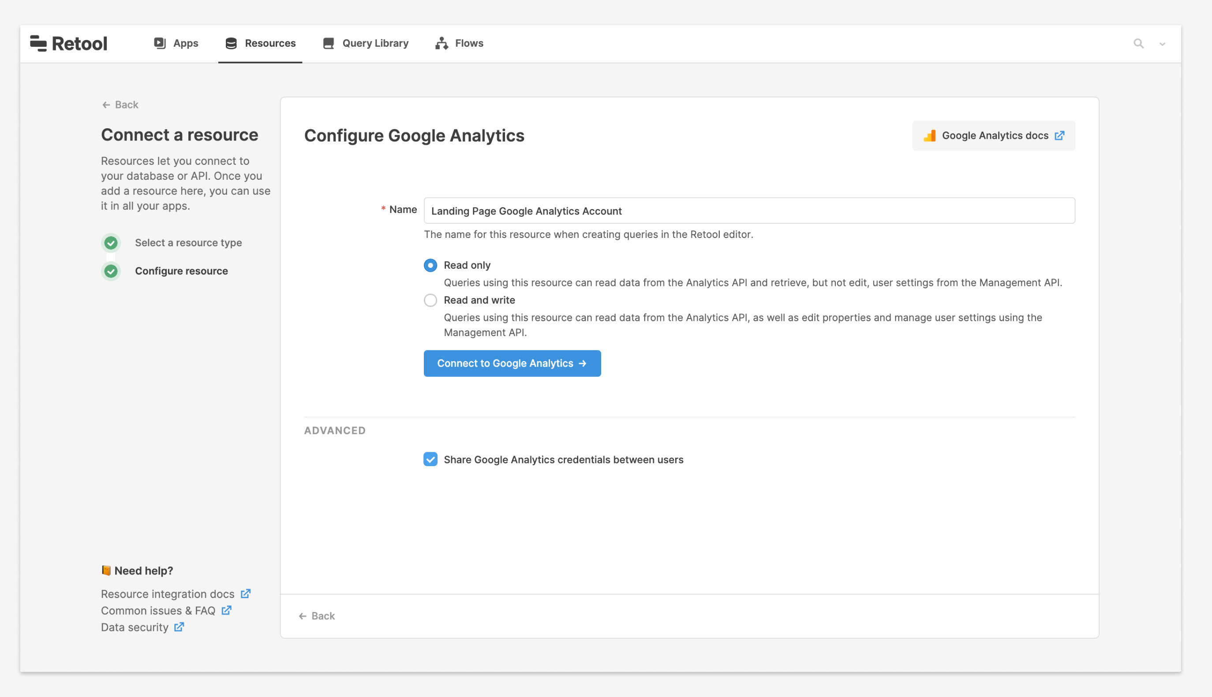Click the Google Analytics bar-chart icon
Screen dimensions: 1212x697
click(x=929, y=136)
